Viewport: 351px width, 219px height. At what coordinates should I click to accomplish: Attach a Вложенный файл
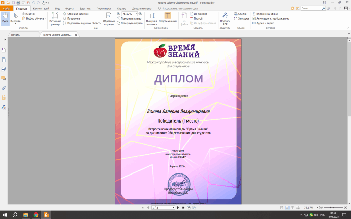coord(265,14)
